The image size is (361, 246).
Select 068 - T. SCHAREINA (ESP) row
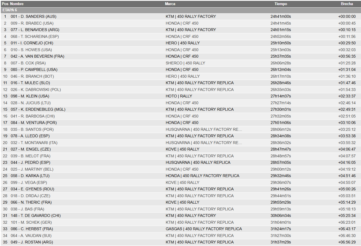(x=180, y=36)
